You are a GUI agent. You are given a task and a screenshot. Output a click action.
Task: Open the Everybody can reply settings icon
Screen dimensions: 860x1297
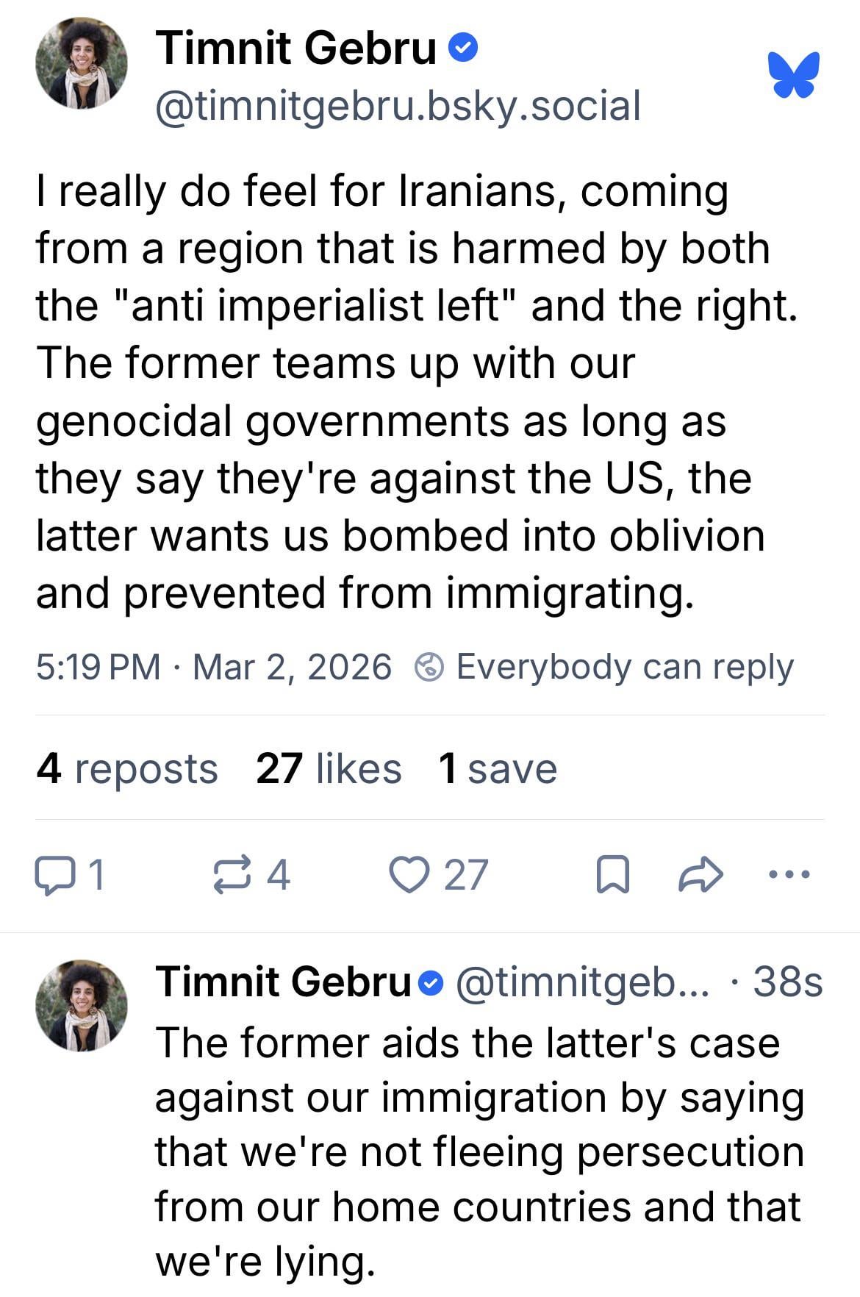[429, 668]
